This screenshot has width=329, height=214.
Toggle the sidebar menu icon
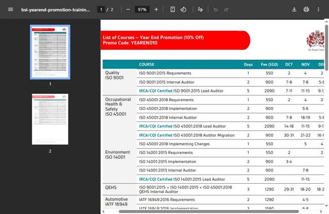coord(10,9)
